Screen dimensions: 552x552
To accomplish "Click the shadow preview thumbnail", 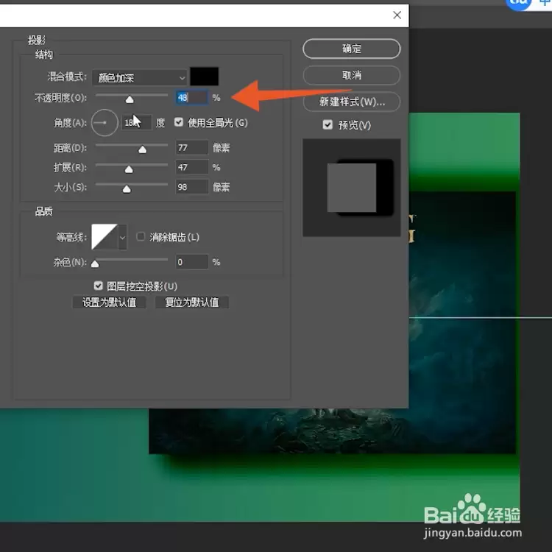I will 352,188.
